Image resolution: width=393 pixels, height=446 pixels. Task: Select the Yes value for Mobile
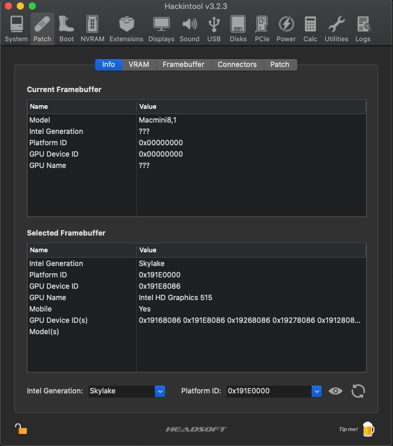pyautogui.click(x=145, y=309)
